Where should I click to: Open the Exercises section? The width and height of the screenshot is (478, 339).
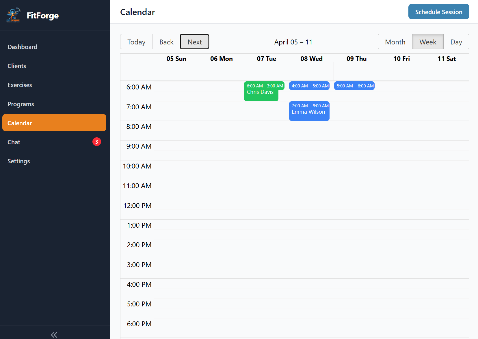tap(20, 85)
